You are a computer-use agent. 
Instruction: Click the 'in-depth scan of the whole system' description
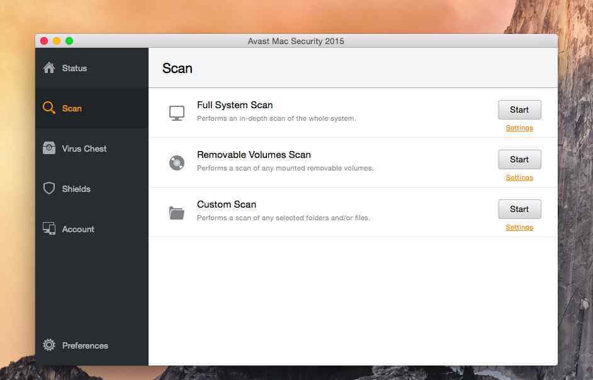click(276, 118)
